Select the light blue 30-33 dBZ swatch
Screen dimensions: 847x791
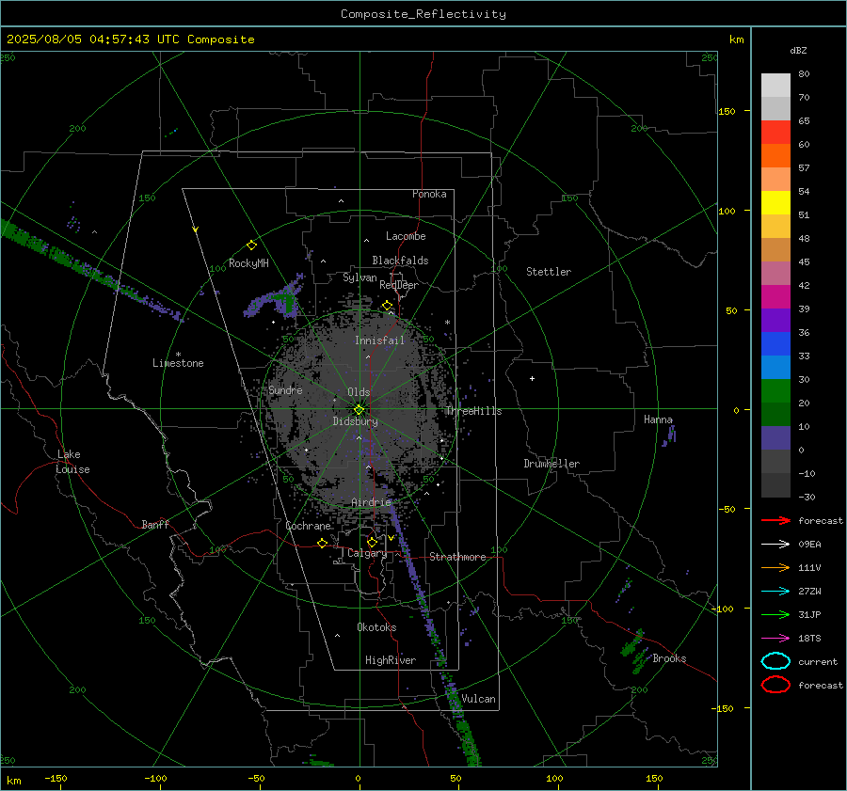(775, 367)
